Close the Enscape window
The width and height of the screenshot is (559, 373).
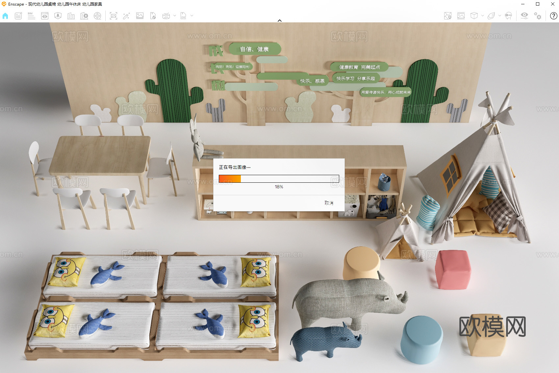coord(552,4)
